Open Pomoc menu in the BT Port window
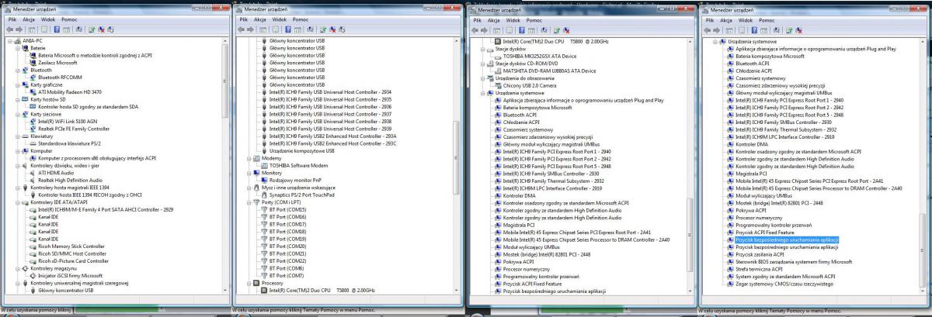The image size is (932, 317). 301,19
